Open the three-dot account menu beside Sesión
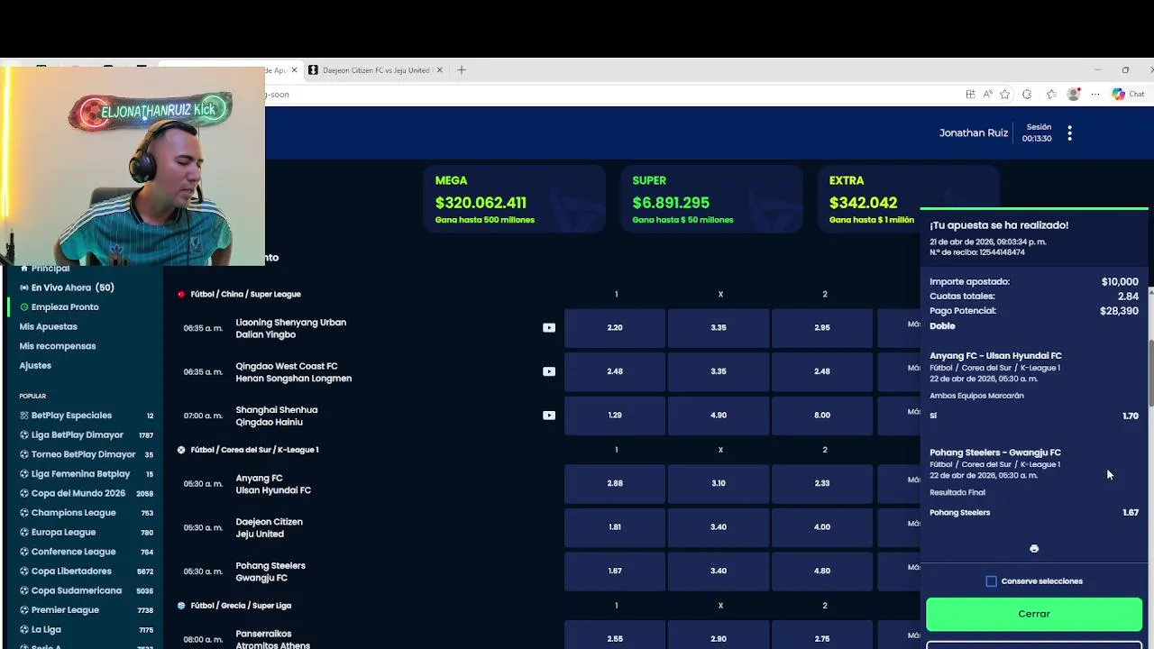1154x649 pixels. point(1069,133)
